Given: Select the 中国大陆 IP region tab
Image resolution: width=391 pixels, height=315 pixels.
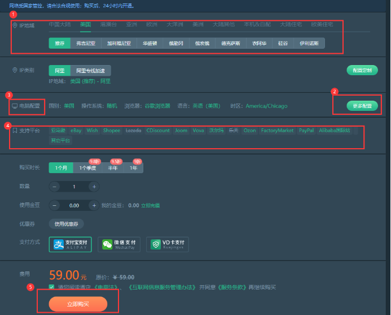Looking at the screenshot, I should tap(60, 24).
